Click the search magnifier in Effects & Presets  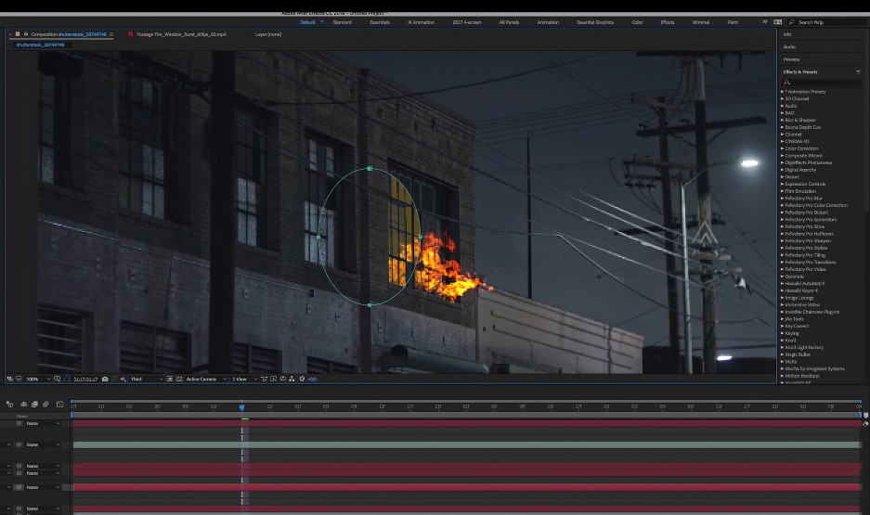786,83
